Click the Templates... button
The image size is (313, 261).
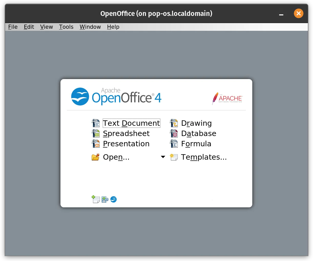point(204,157)
